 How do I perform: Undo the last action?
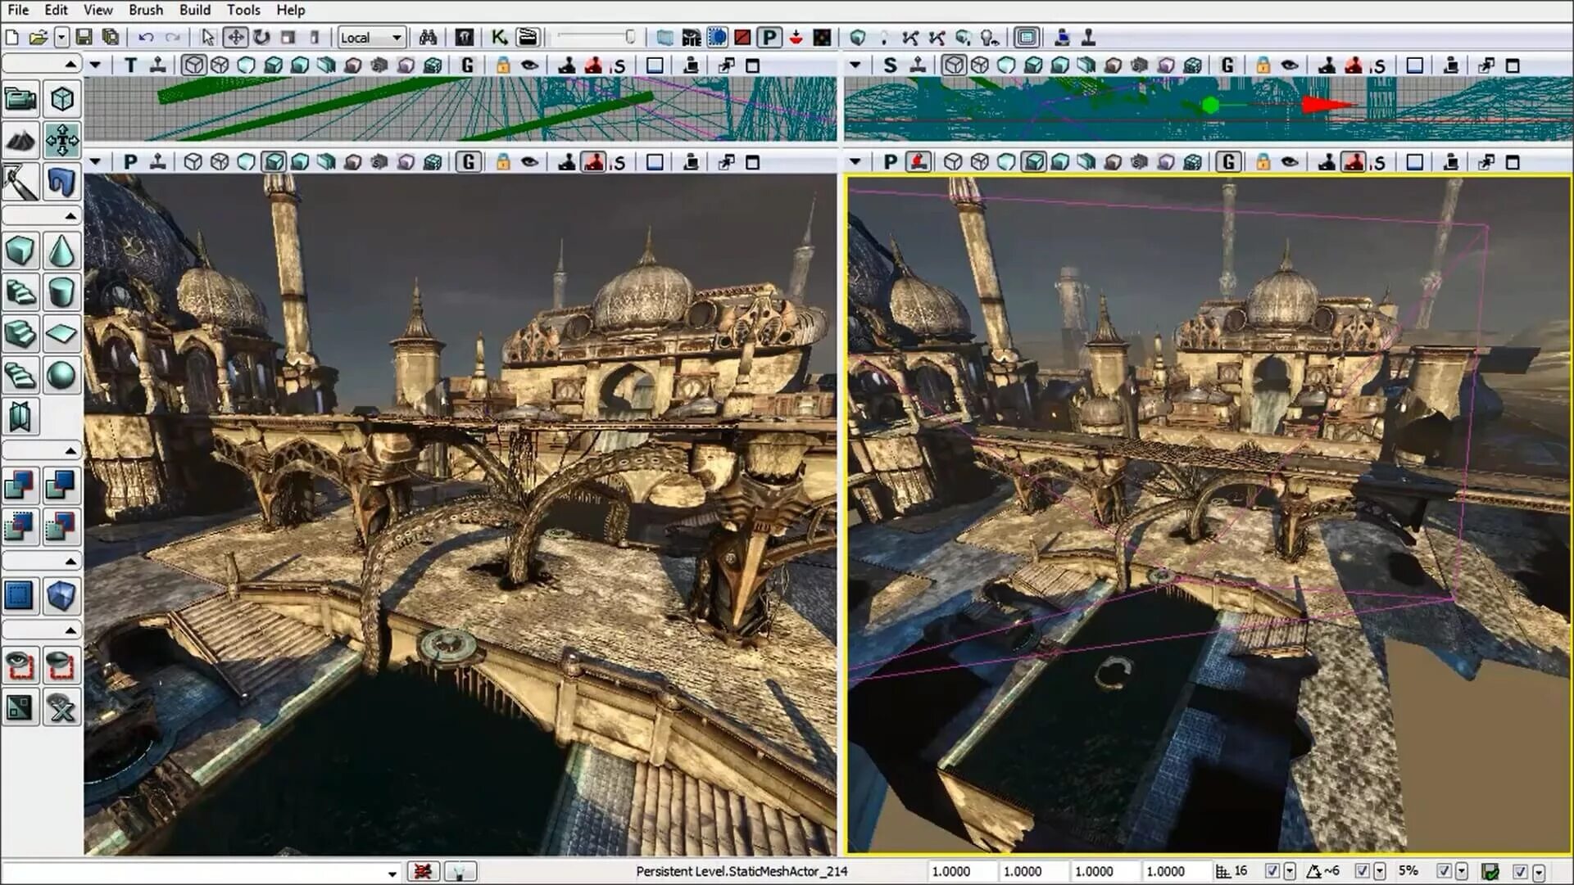point(146,37)
